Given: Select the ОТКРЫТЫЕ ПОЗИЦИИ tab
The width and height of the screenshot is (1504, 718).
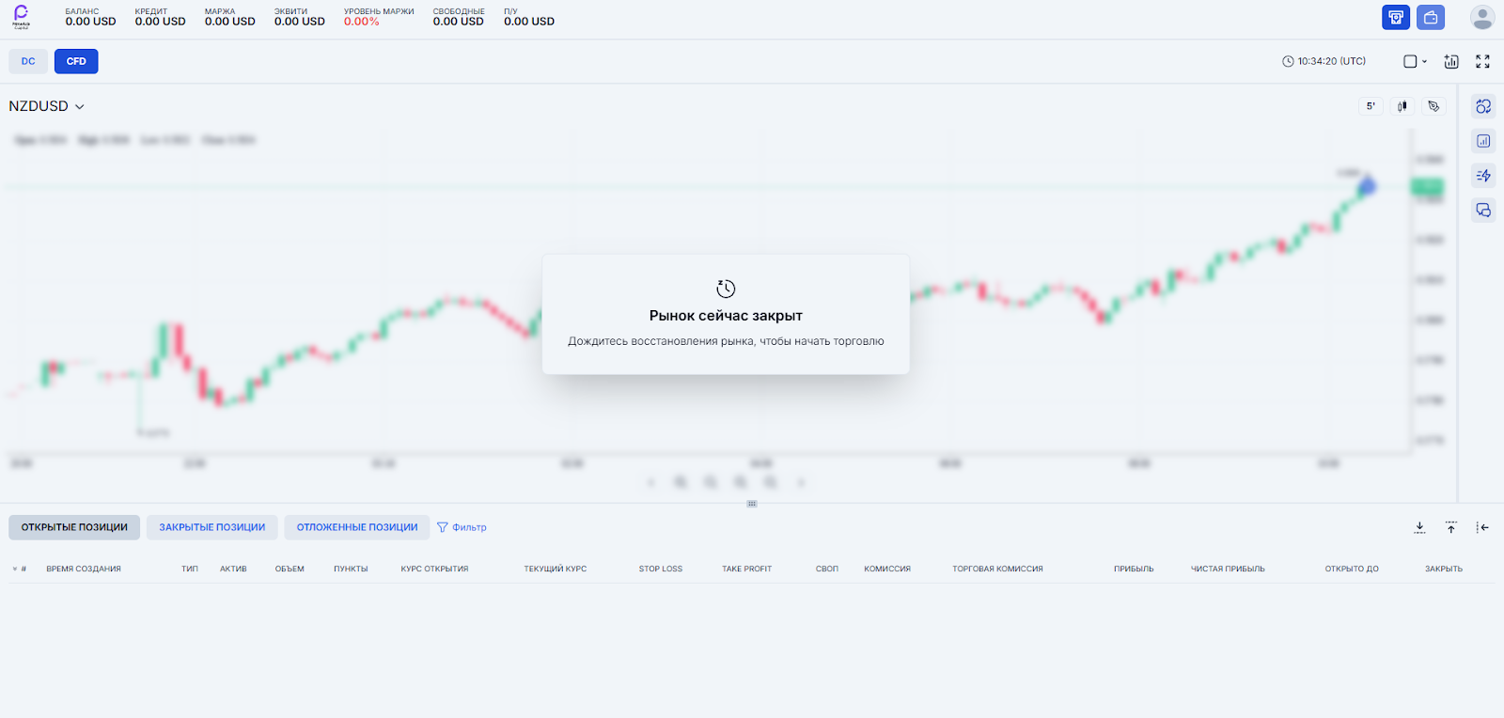Looking at the screenshot, I should [x=74, y=527].
